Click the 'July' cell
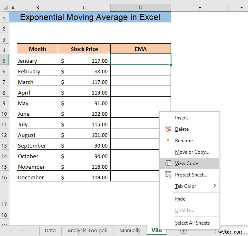The image size is (248, 236). point(37,123)
